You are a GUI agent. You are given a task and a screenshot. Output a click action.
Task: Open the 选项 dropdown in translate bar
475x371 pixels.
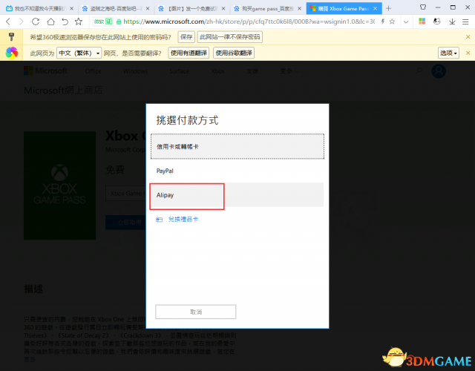point(448,53)
